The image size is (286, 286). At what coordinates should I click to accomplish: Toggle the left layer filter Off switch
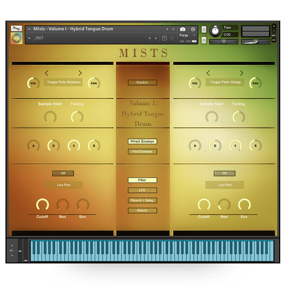[63, 174]
